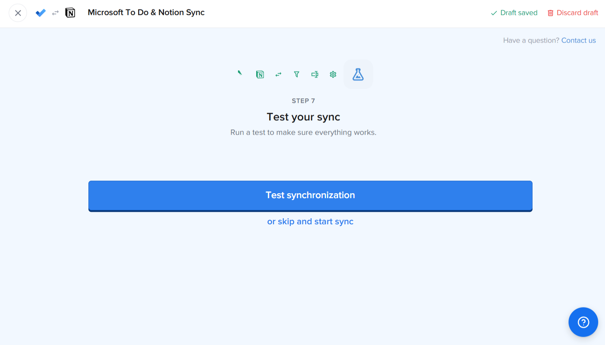Click 'or skip and start sync' link
The height and width of the screenshot is (345, 605).
310,221
